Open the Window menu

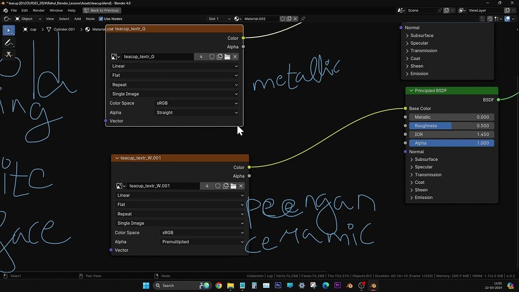coord(56,10)
